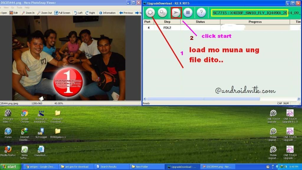
Task: Rotate the photo Left in Nero viewer
Action: point(78,13)
